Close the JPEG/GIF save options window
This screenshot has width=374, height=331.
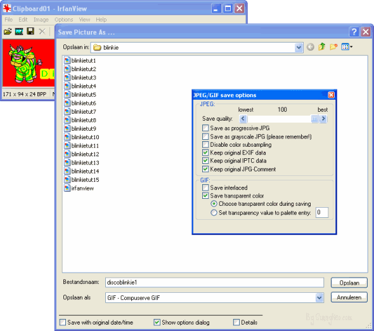point(331,95)
